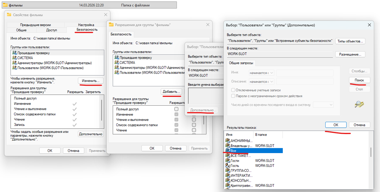Click Типы объектов... button
This screenshot has width=380, height=192.
click(x=351, y=41)
